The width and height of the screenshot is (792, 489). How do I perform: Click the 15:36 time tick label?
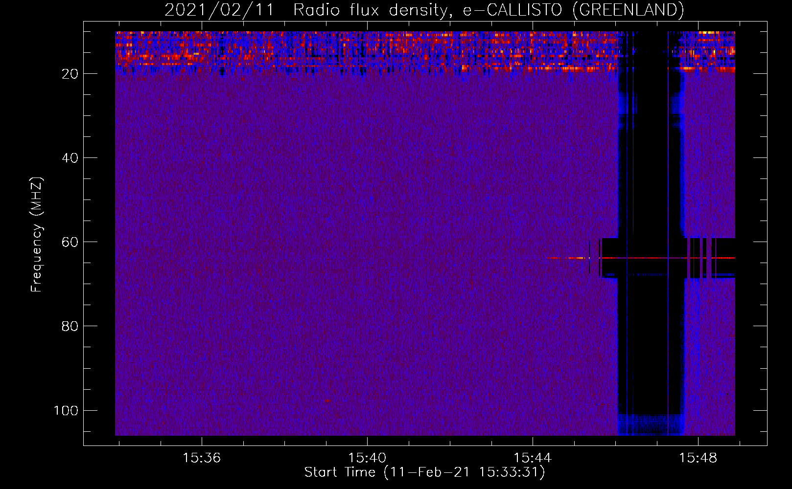point(202,458)
